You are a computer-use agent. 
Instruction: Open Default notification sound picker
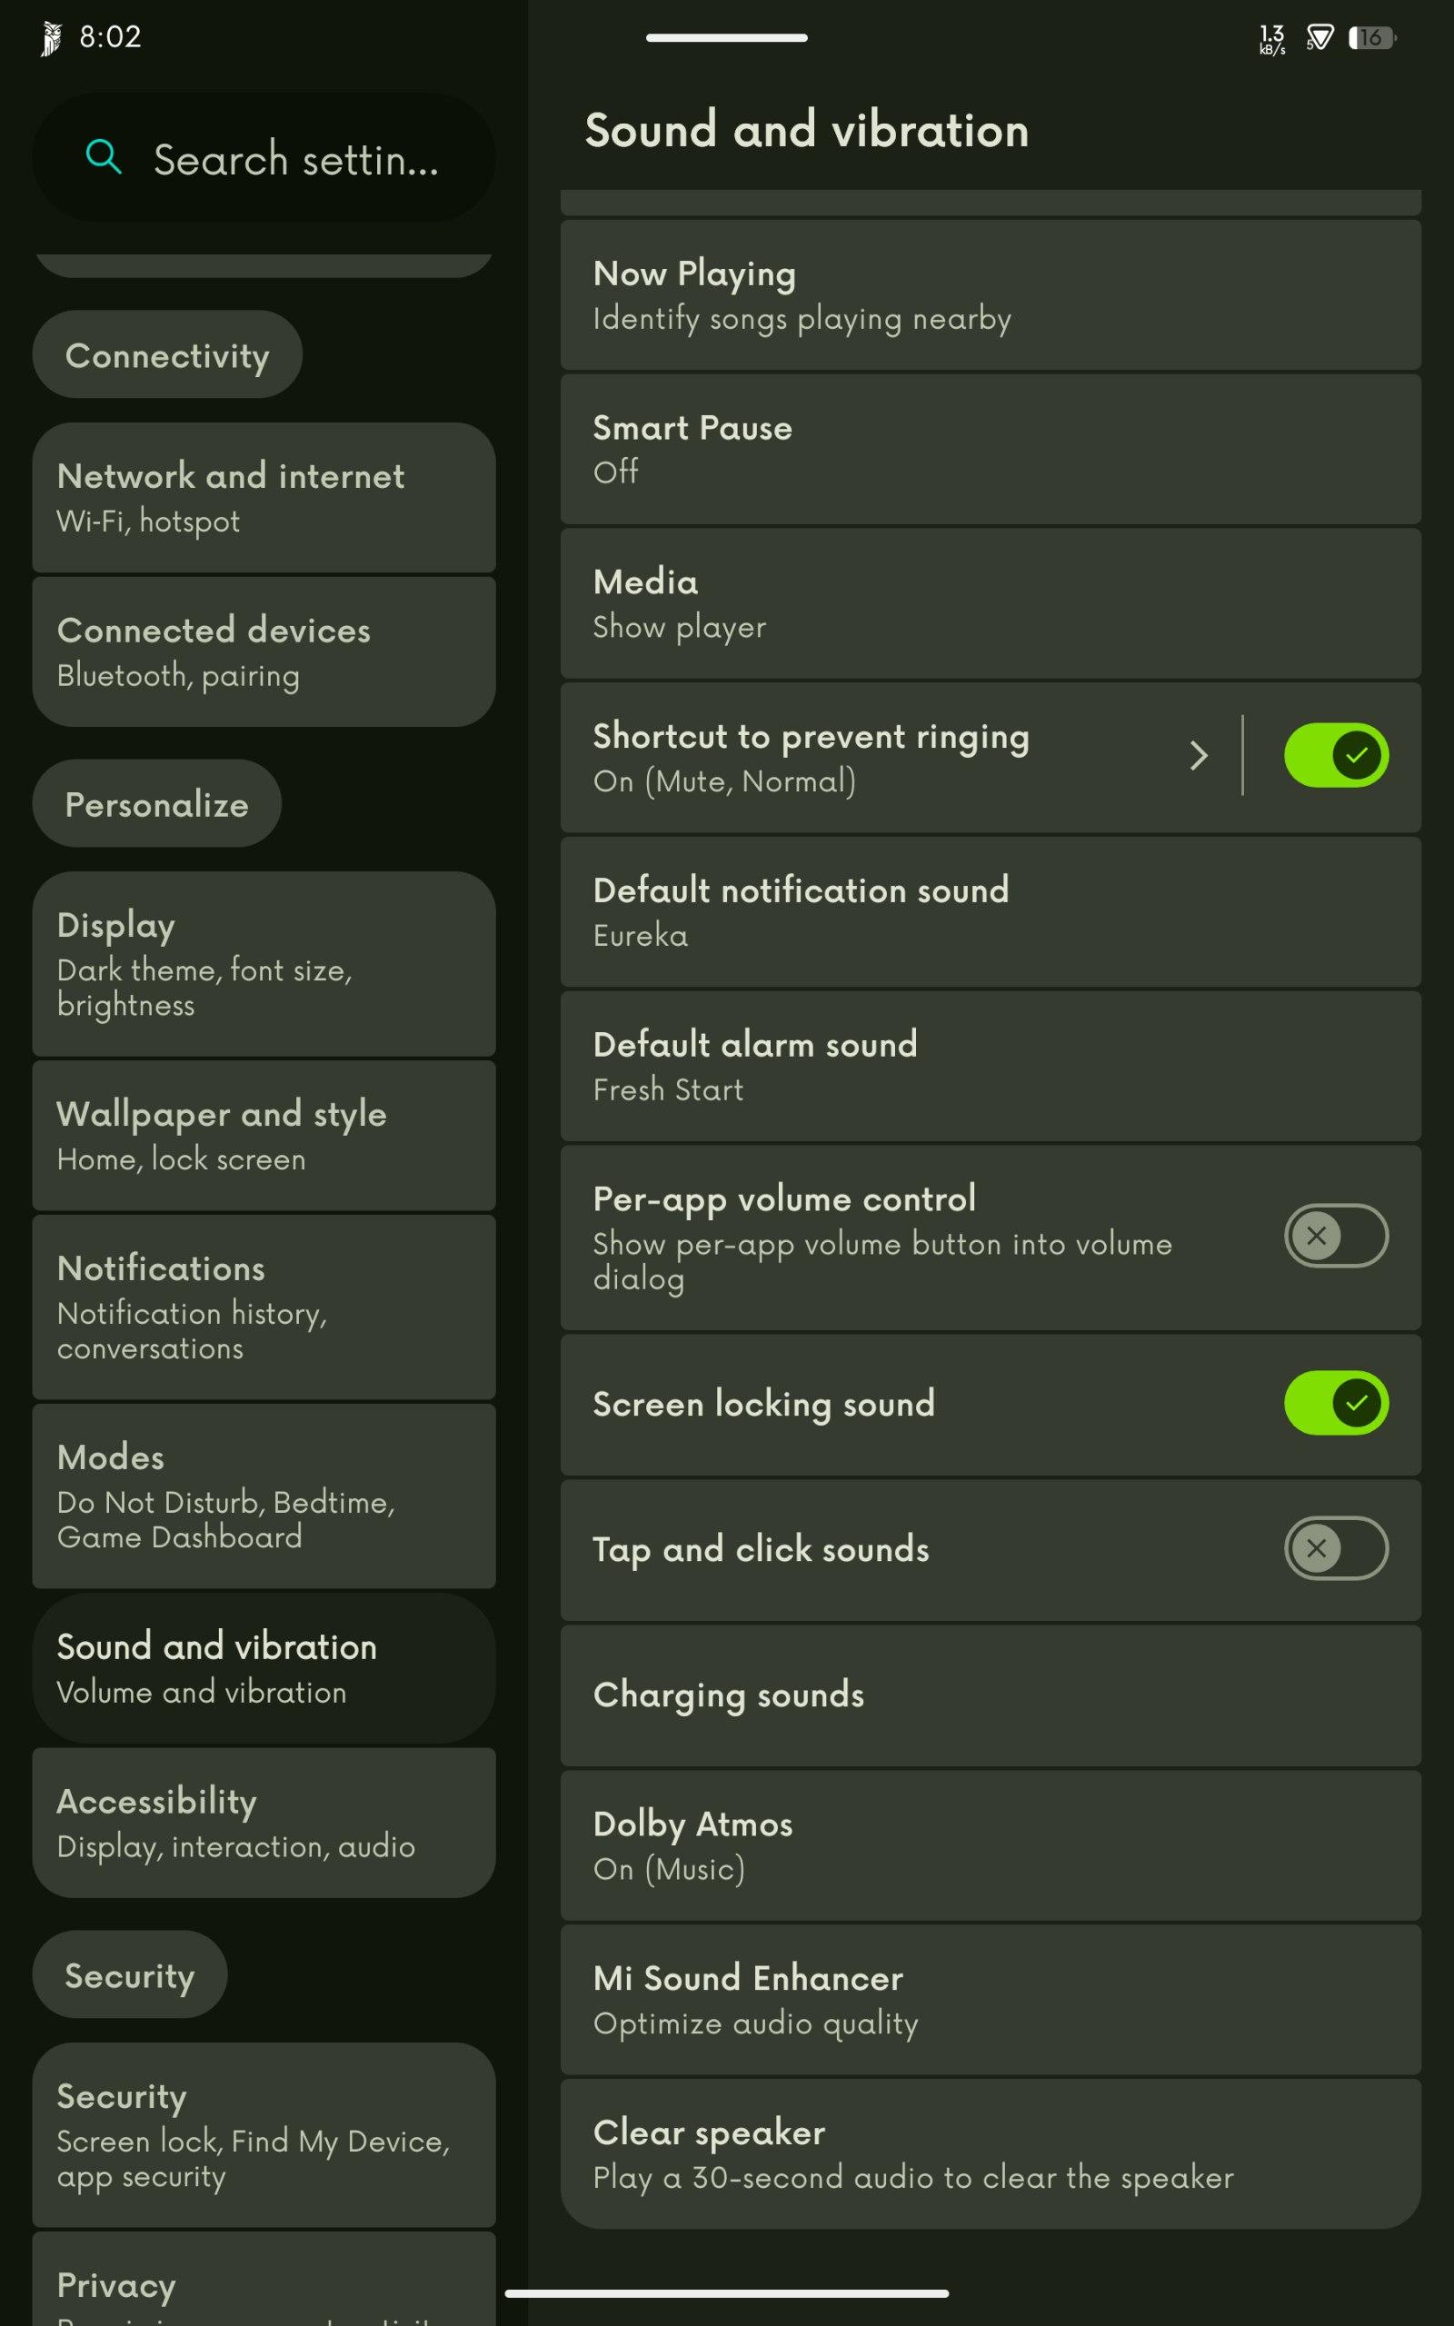click(991, 912)
